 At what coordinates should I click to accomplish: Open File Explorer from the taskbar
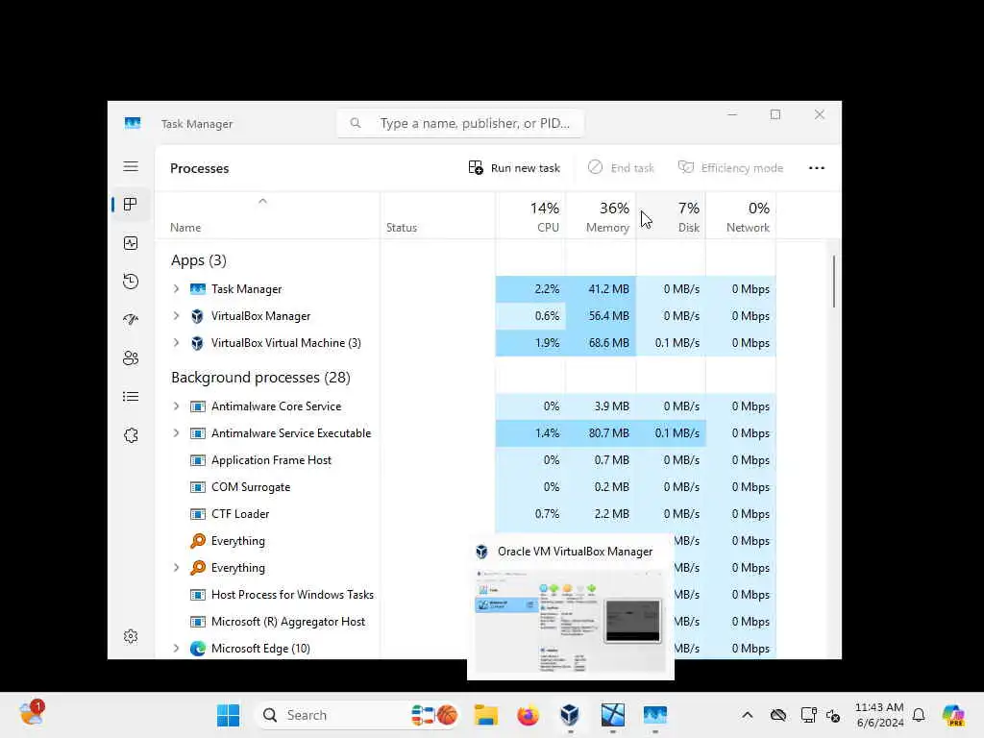point(485,715)
